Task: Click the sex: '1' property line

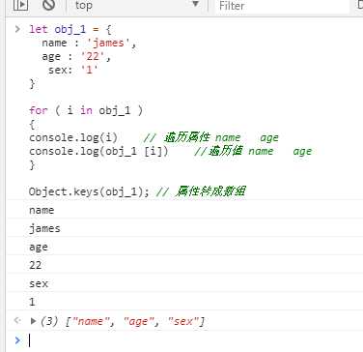Action: [x=73, y=70]
